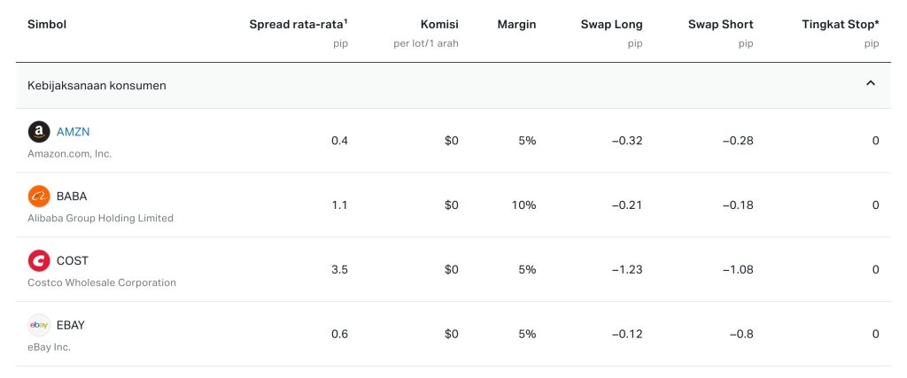Click the Komisi column header
The height and width of the screenshot is (378, 907).
click(x=439, y=25)
